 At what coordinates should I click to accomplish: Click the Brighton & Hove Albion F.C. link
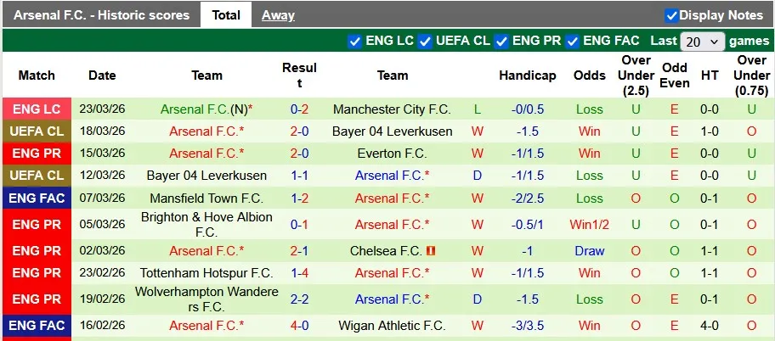pyautogui.click(x=206, y=224)
